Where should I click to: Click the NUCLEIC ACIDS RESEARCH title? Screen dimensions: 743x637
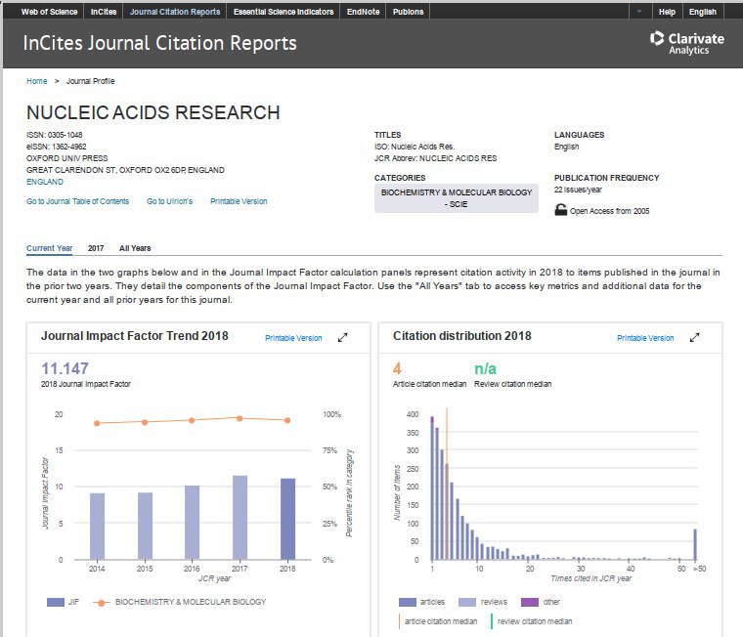[153, 112]
